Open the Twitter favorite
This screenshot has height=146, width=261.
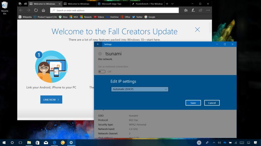[x=137, y=17]
